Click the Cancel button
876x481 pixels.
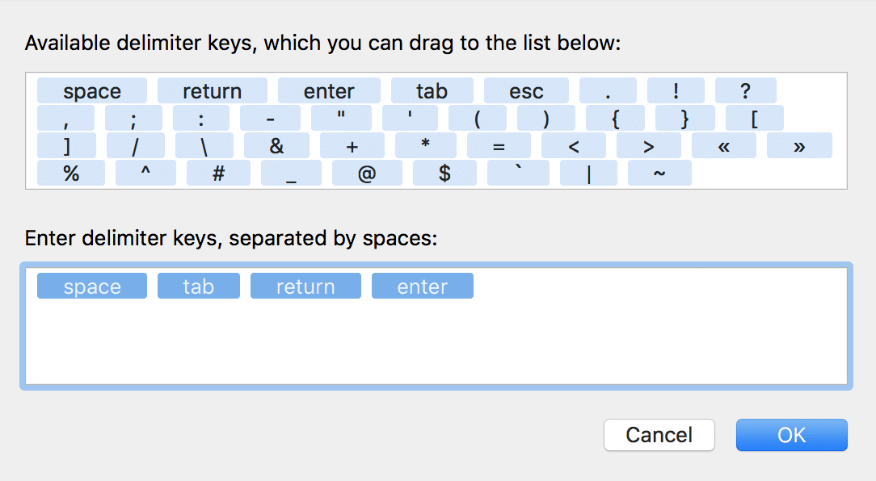coord(659,435)
